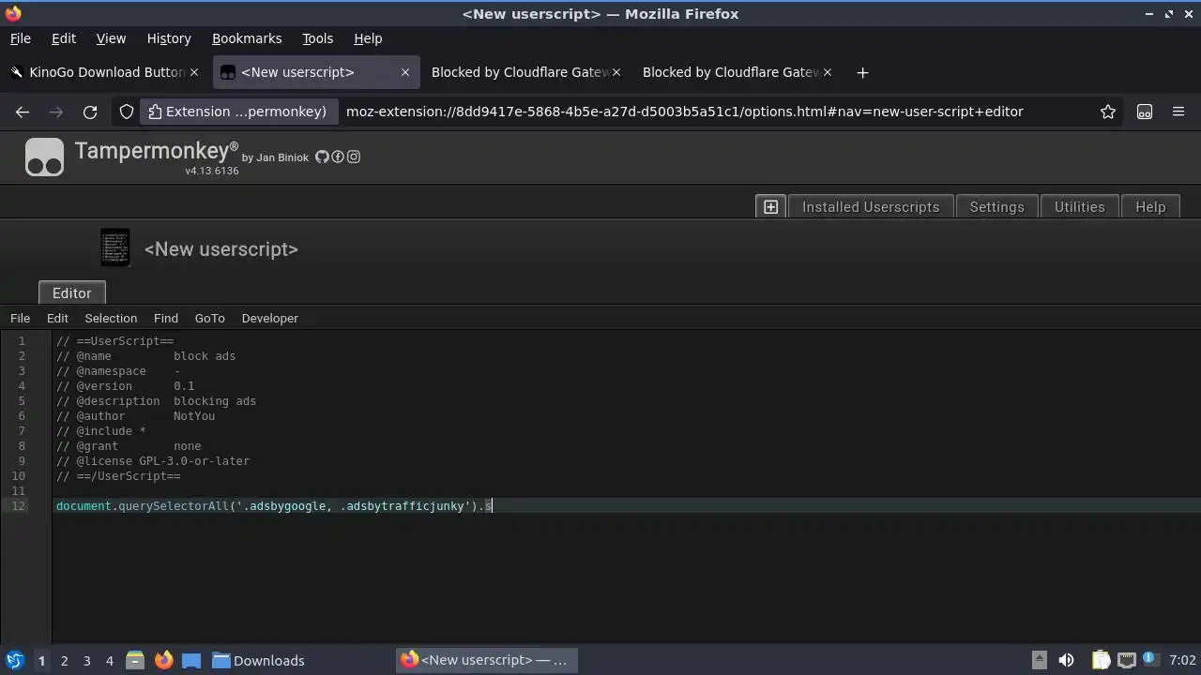Switch to the Utilities tab
This screenshot has height=675, width=1201.
tap(1080, 207)
